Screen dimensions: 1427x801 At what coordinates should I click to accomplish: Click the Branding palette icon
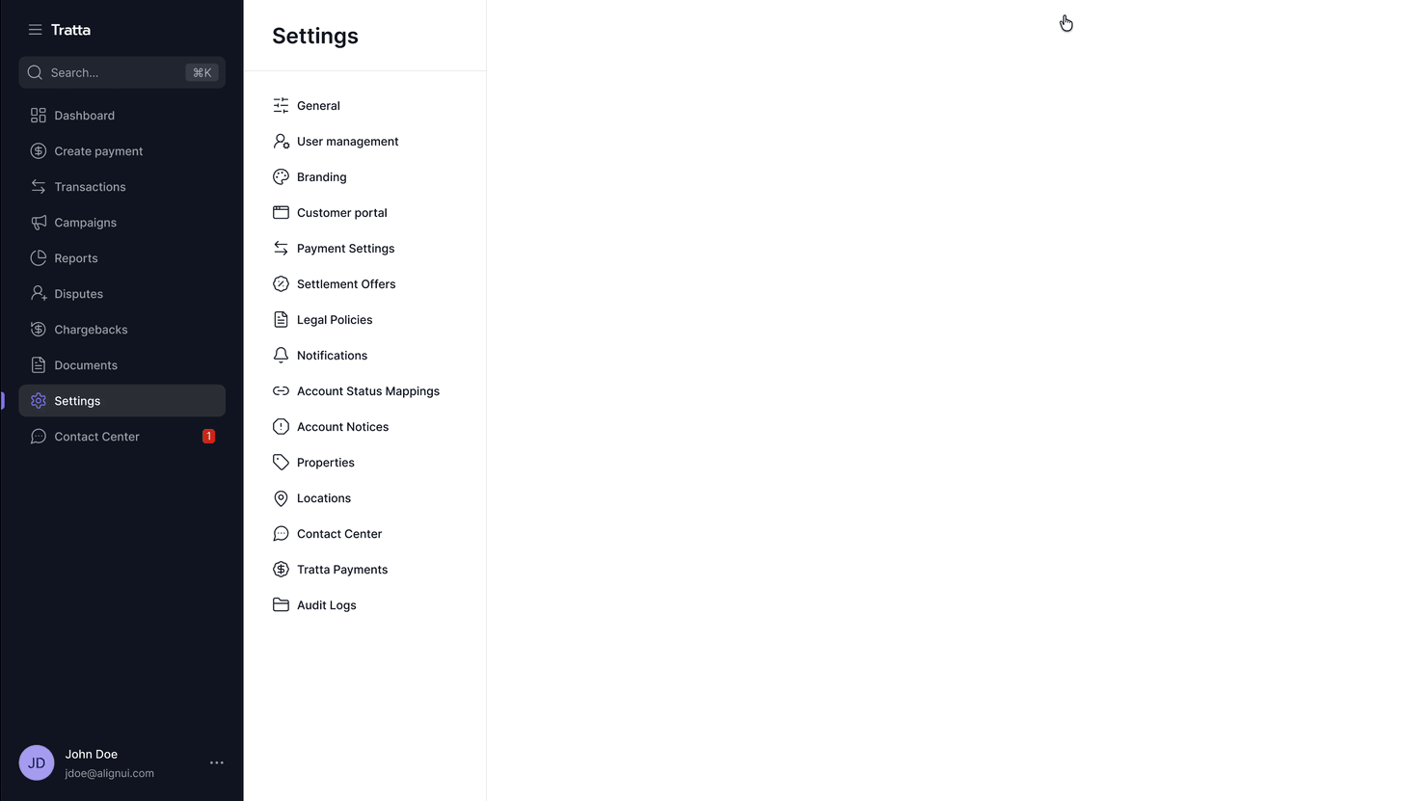point(281,177)
